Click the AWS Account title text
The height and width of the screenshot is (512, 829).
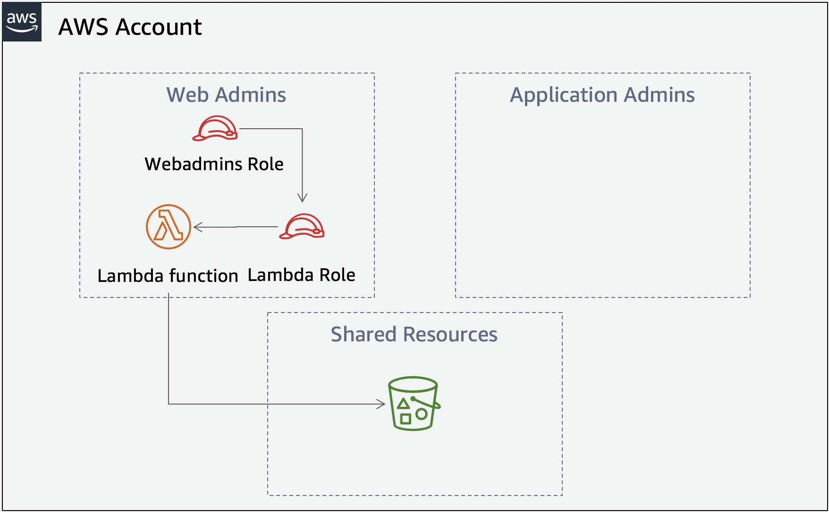130,27
